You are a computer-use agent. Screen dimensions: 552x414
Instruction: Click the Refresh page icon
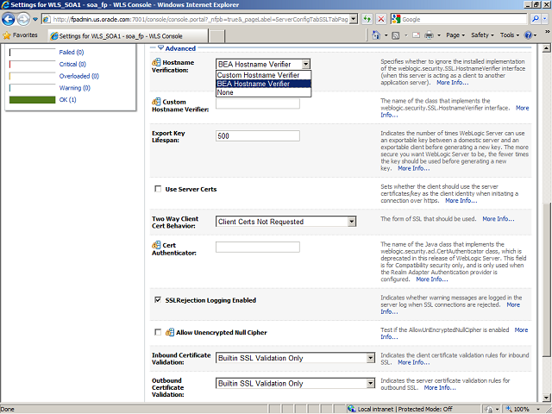click(367, 19)
